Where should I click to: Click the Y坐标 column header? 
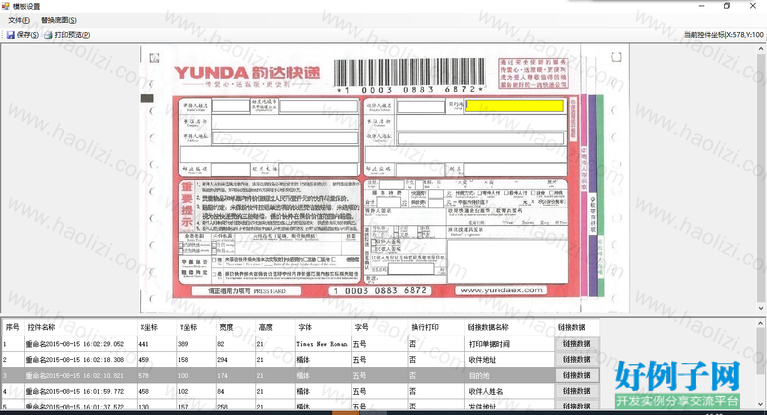(196, 327)
